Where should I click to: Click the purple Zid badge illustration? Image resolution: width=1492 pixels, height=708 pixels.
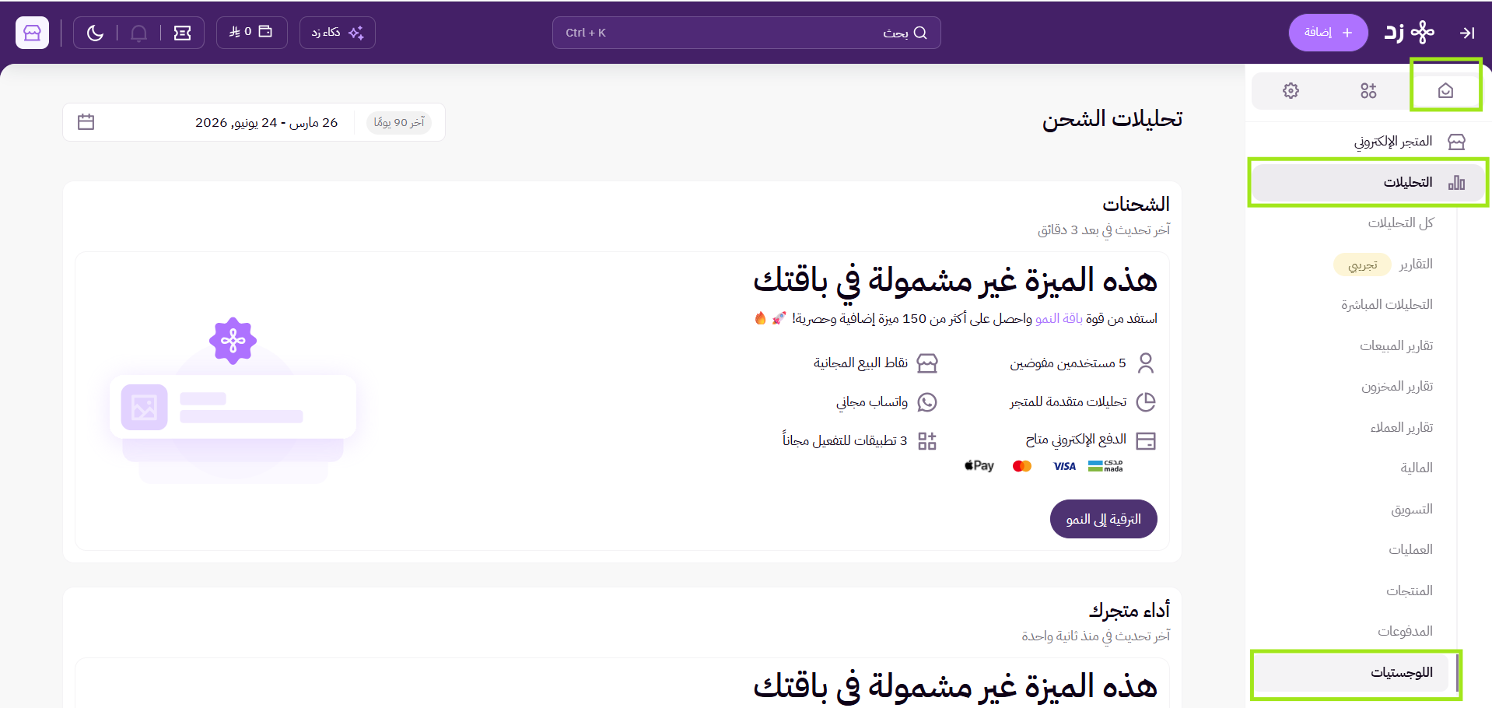tap(233, 341)
